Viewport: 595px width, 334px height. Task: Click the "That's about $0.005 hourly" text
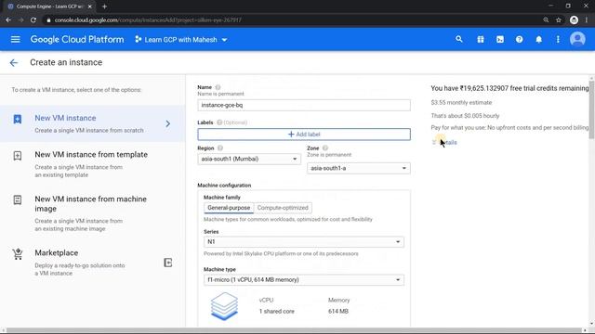pyautogui.click(x=465, y=116)
